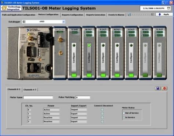
Task: Click the dotted progress slider in the toolbar
Action: pyautogui.click(x=141, y=15)
